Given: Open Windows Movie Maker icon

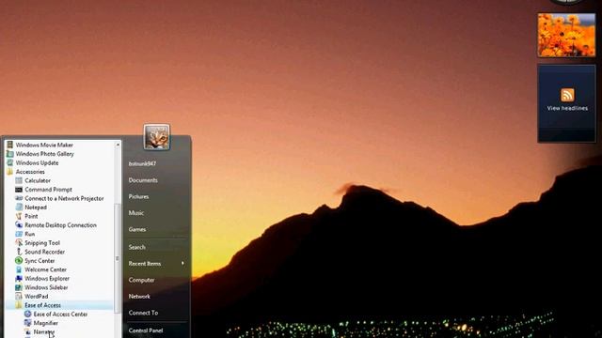Looking at the screenshot, I should pyautogui.click(x=10, y=145).
